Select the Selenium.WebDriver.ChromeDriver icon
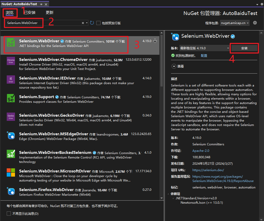Screen dimensions: 264x221 [x=11, y=61]
